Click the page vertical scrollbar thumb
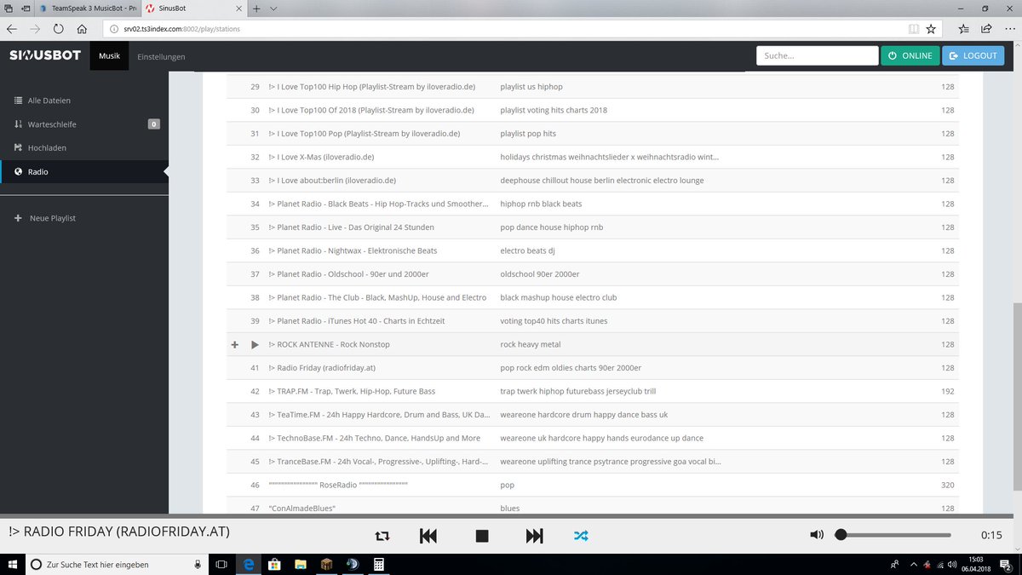 (1017, 396)
